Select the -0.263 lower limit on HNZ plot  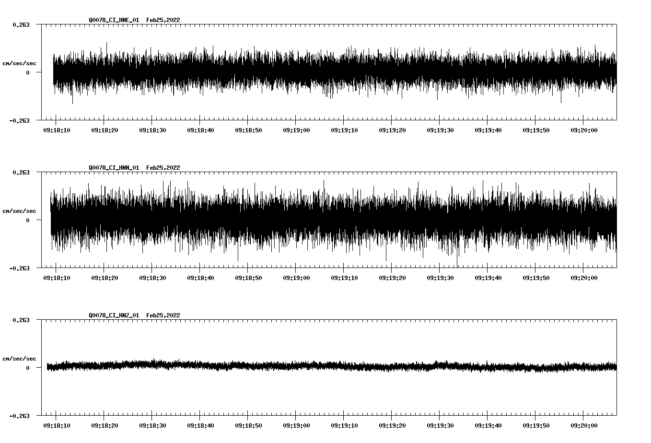pos(19,416)
